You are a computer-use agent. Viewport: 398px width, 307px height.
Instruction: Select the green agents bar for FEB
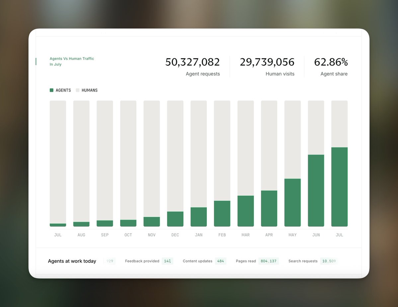(222, 214)
